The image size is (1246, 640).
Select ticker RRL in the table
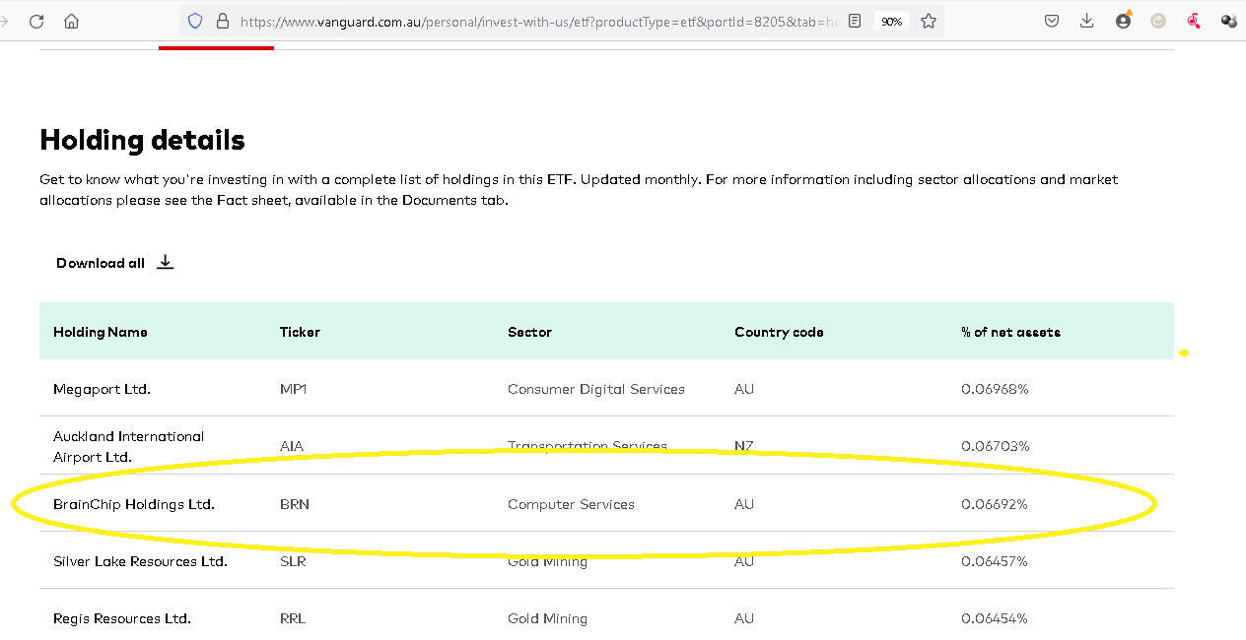pos(293,618)
